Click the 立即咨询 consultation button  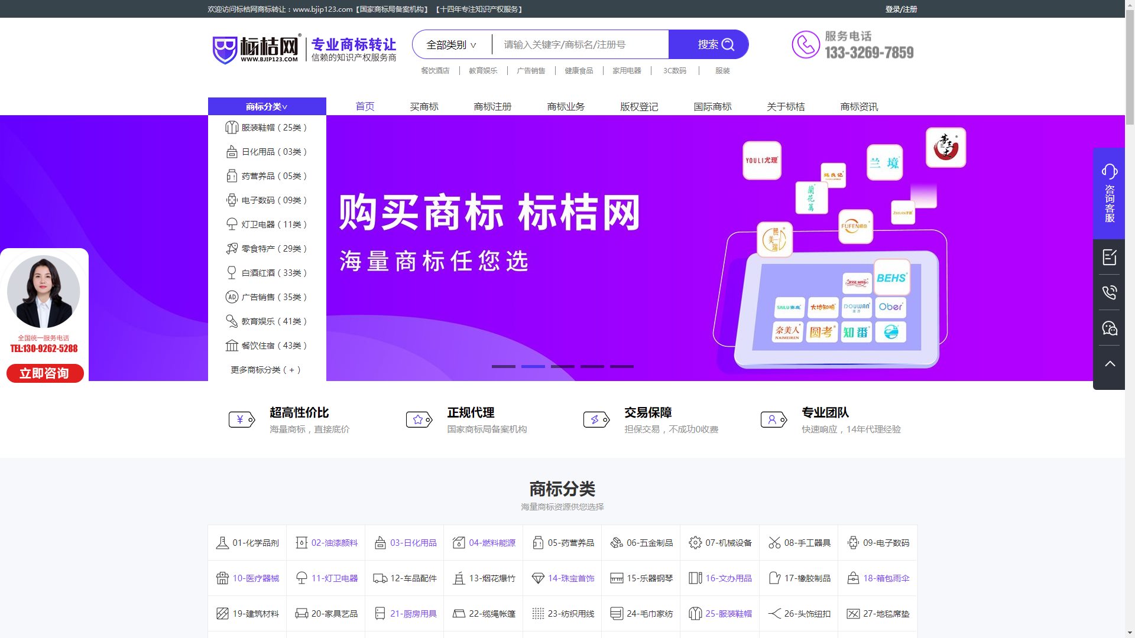[44, 373]
